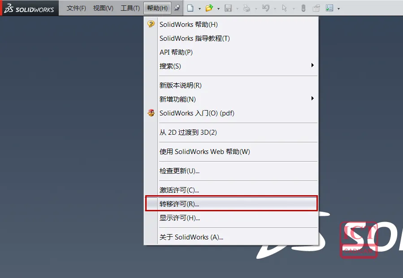Open File Properties from the toolbar

(316, 8)
